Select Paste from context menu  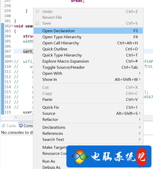click(x=88, y=100)
